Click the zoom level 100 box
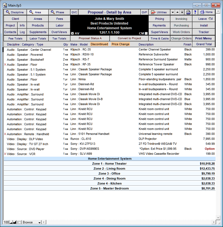This screenshot has height=227, width=223. click(6, 222)
